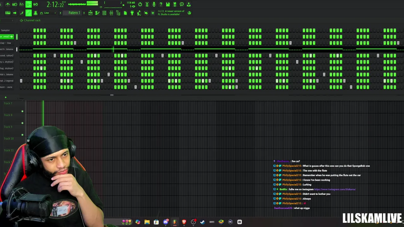Add a new pattern with plus button
This screenshot has height=227, width=404.
point(84,13)
